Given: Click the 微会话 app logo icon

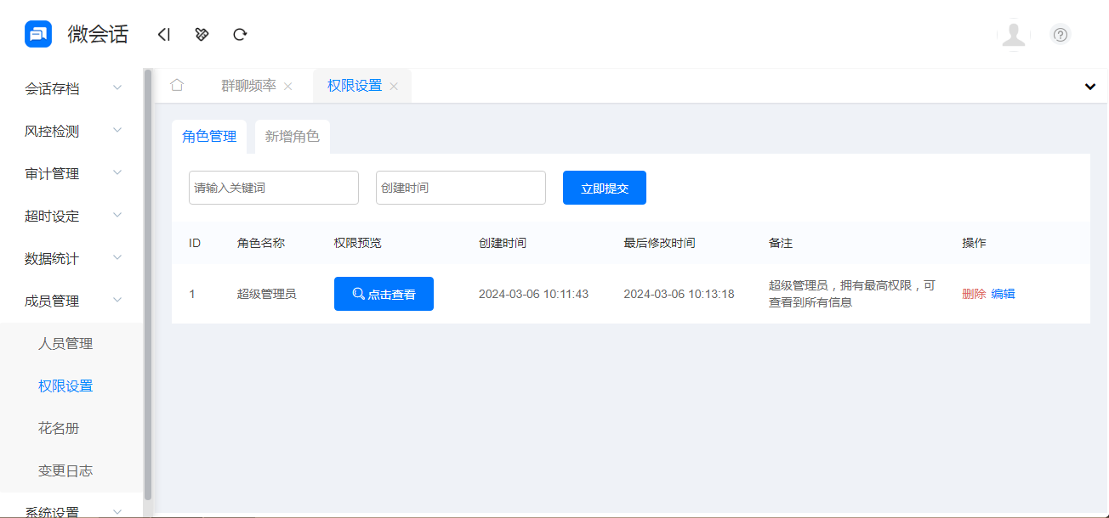Looking at the screenshot, I should coord(32,33).
